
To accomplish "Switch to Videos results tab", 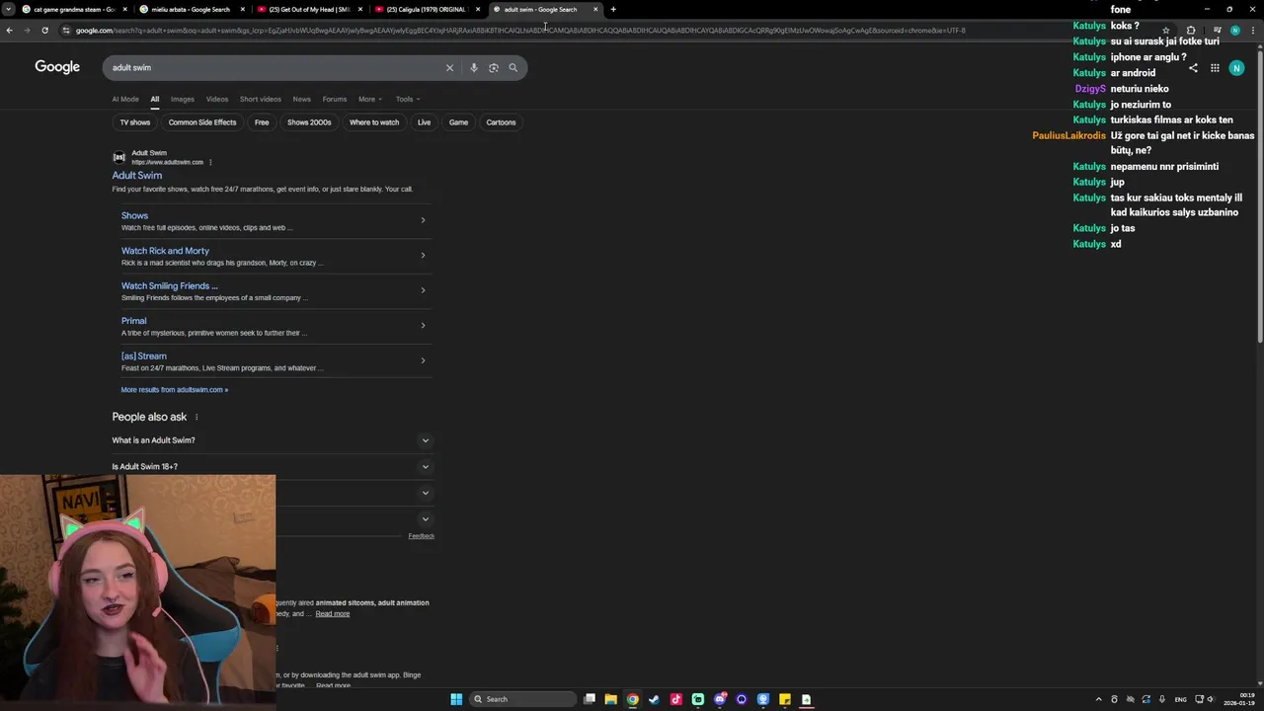I will [217, 99].
